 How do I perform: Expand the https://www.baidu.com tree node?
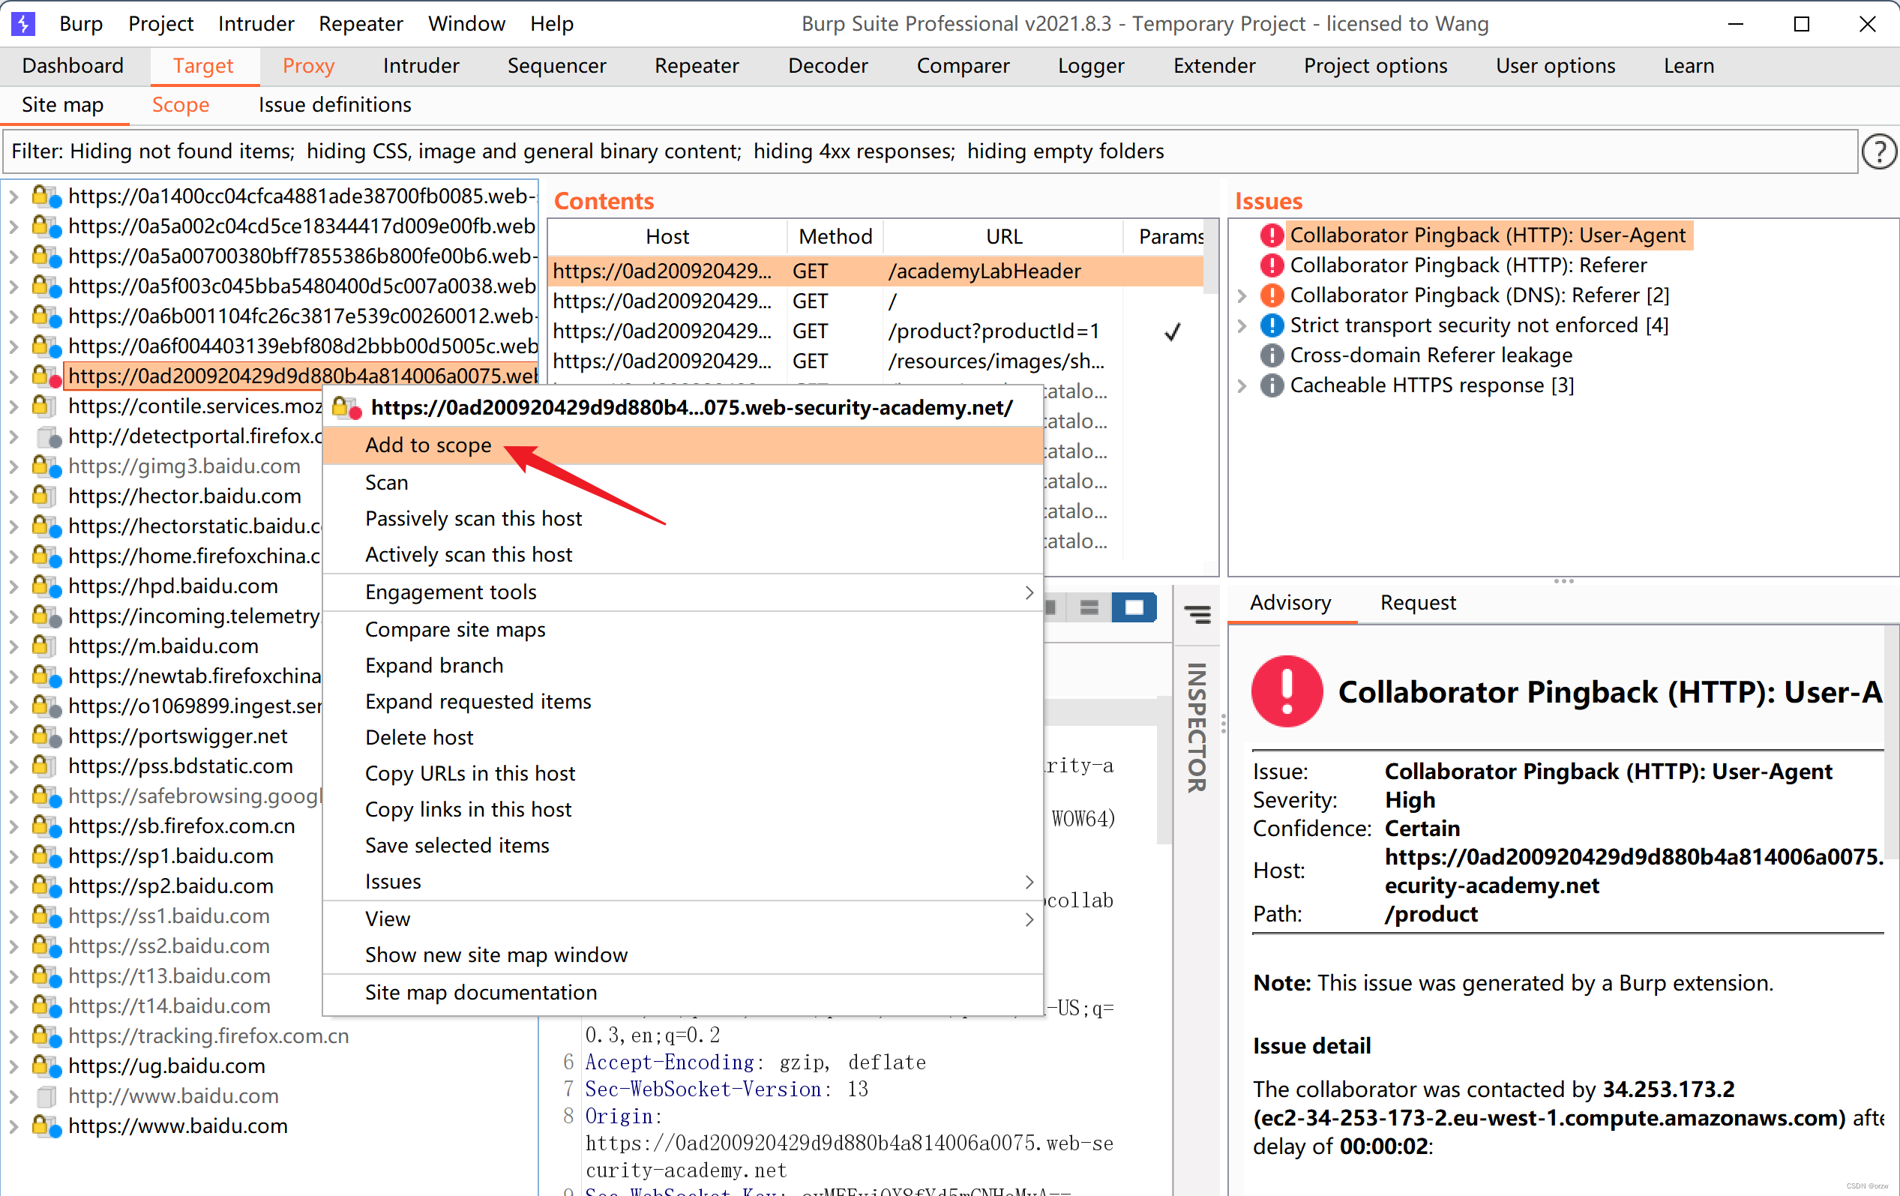coord(13,1126)
